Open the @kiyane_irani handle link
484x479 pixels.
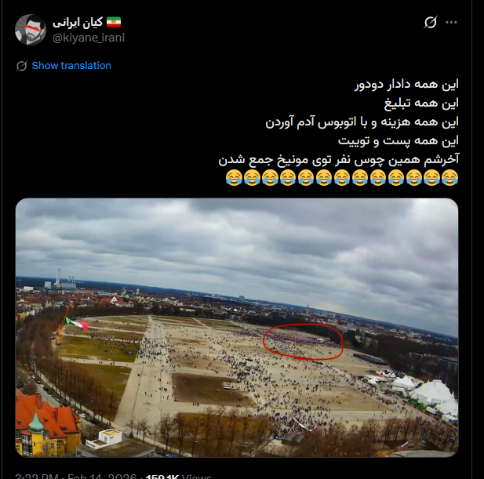point(89,38)
